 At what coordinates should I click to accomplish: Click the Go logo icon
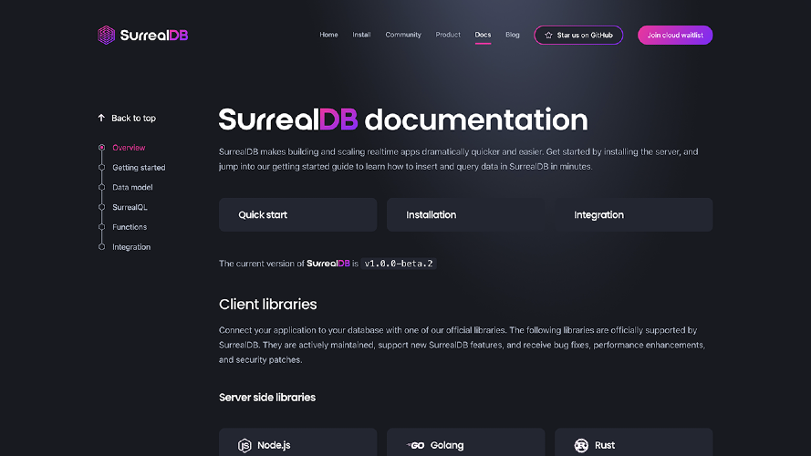[415, 445]
